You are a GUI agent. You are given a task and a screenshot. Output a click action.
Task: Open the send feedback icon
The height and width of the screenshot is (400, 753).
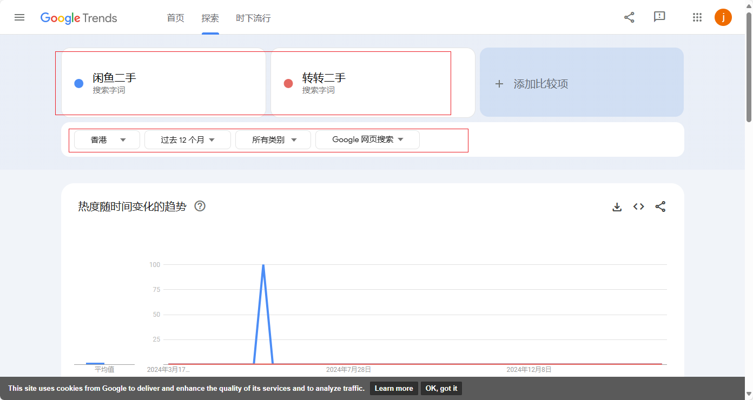(659, 17)
